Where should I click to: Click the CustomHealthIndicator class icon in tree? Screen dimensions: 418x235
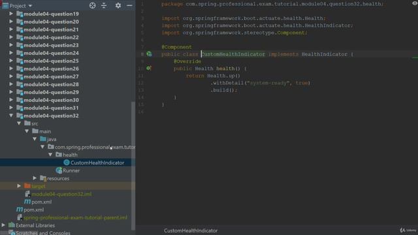tap(67, 163)
